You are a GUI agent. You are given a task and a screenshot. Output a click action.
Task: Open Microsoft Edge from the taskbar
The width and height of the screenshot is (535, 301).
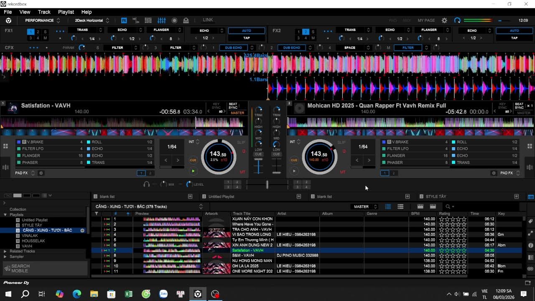(77, 294)
